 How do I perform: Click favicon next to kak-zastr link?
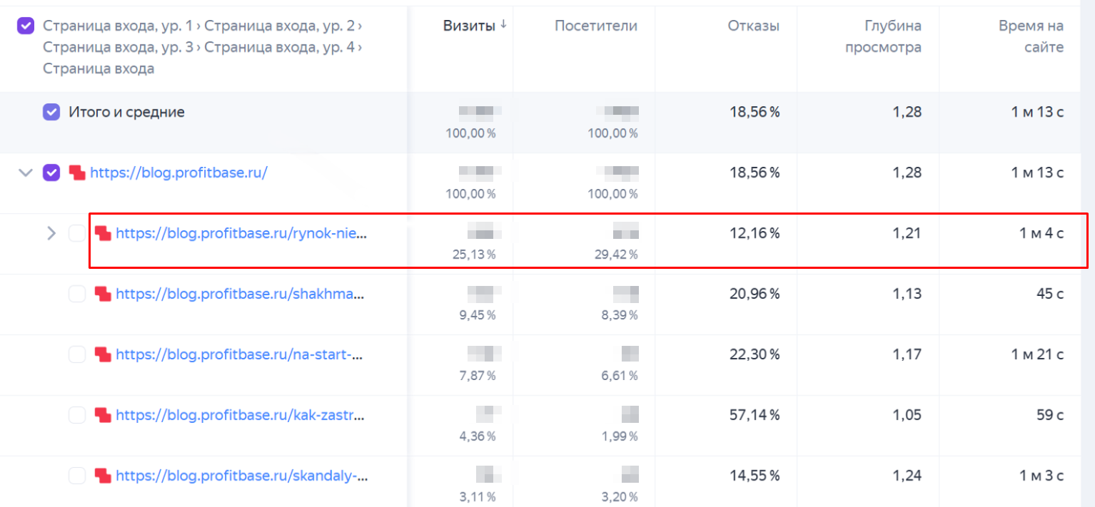(x=103, y=415)
